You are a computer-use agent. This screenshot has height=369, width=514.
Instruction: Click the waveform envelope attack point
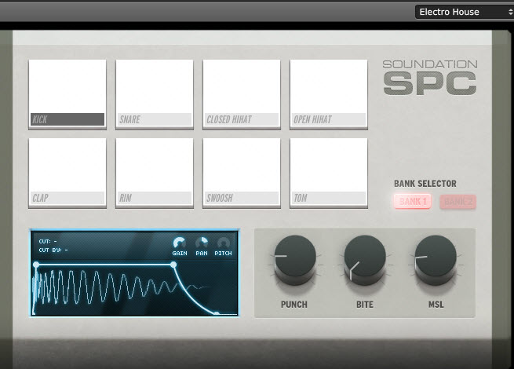pyautogui.click(x=36, y=265)
